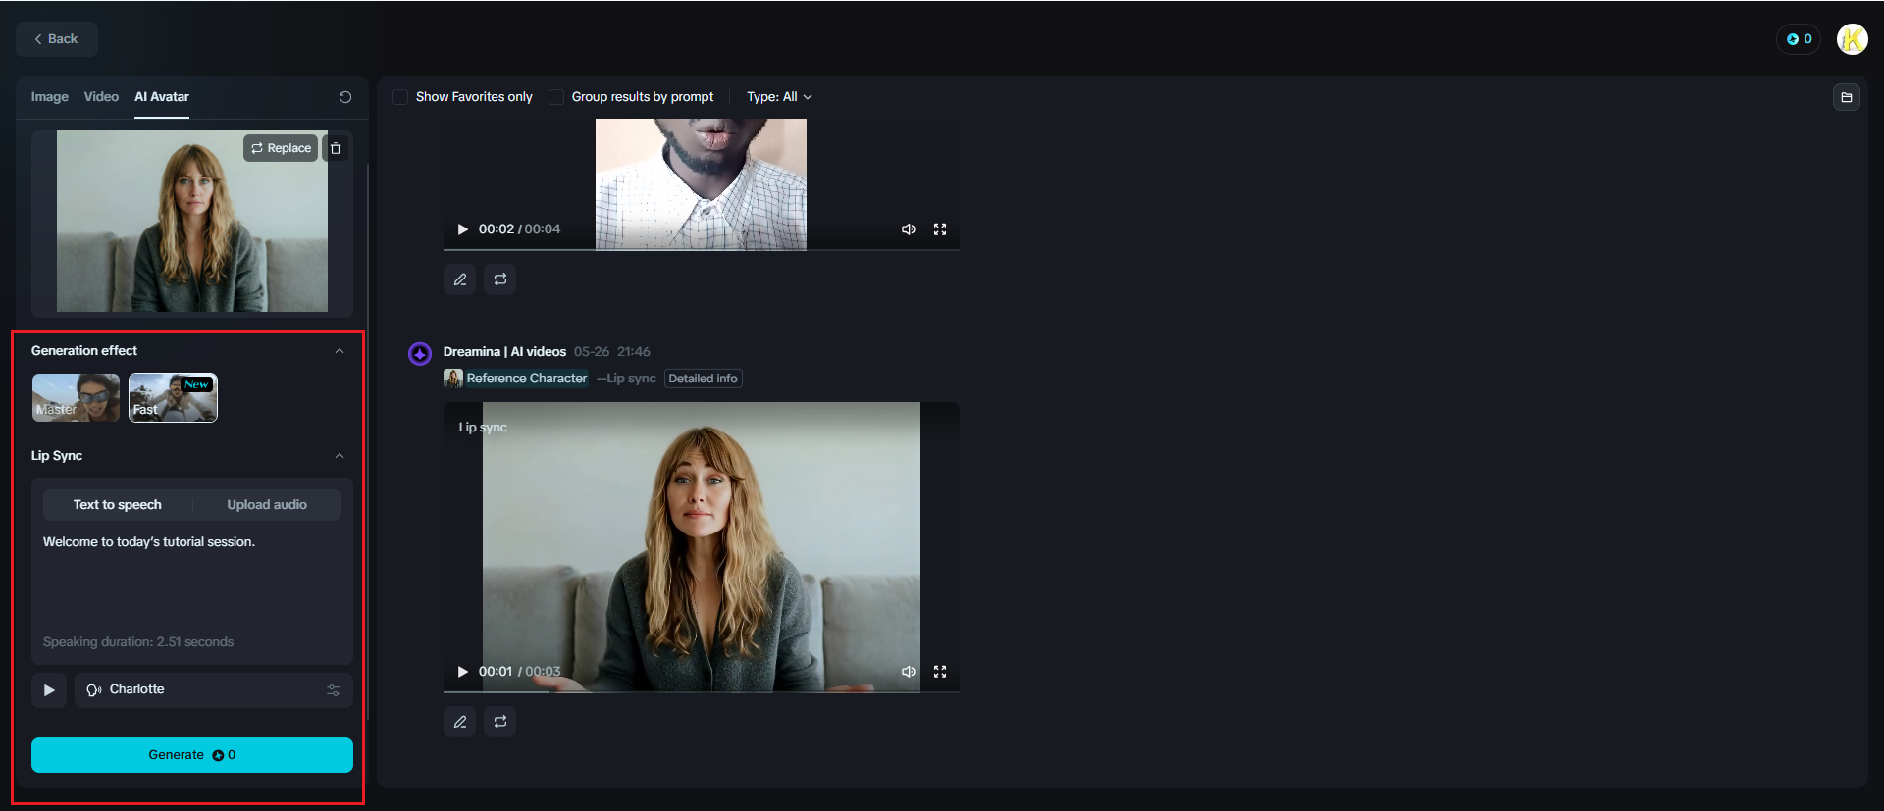Click the Lip sync video preview frame
1884x811 pixels.
click(x=702, y=547)
